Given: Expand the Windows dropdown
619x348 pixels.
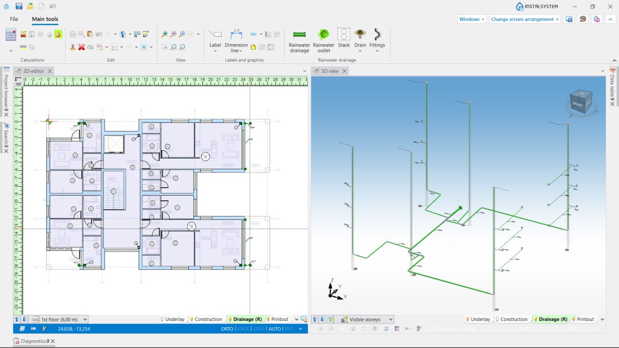Looking at the screenshot, I should tap(472, 19).
